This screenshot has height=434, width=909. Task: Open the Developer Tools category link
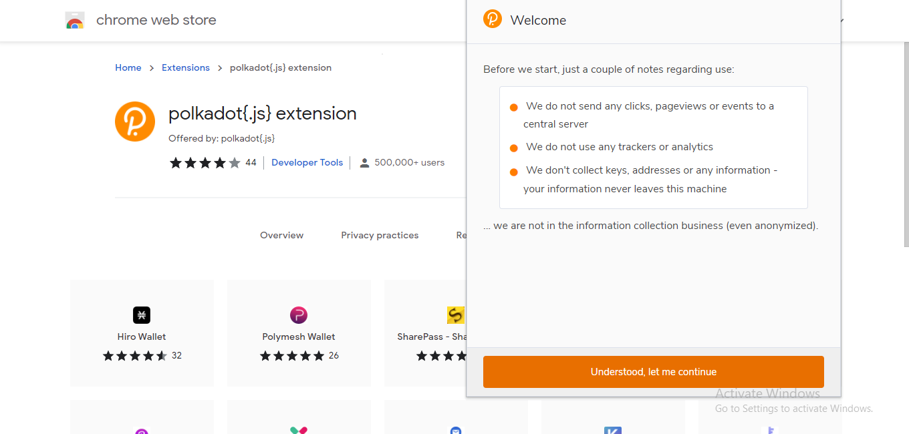[307, 162]
